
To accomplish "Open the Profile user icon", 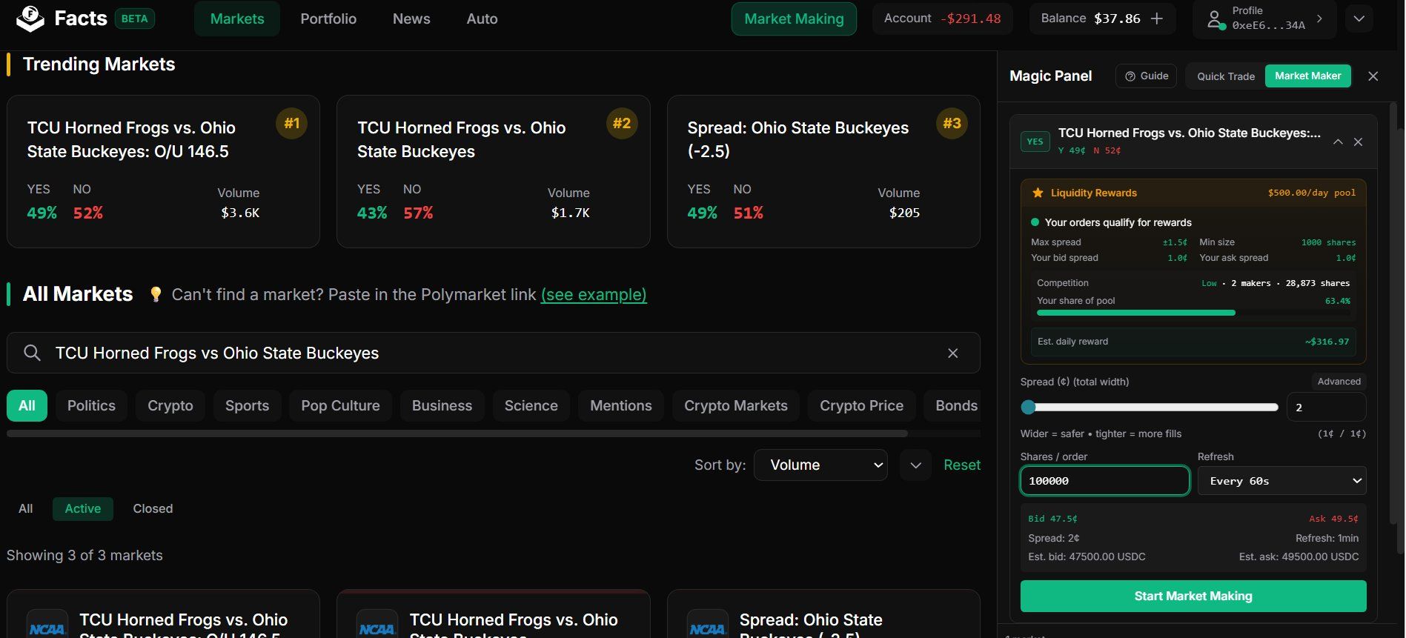I will 1214,19.
